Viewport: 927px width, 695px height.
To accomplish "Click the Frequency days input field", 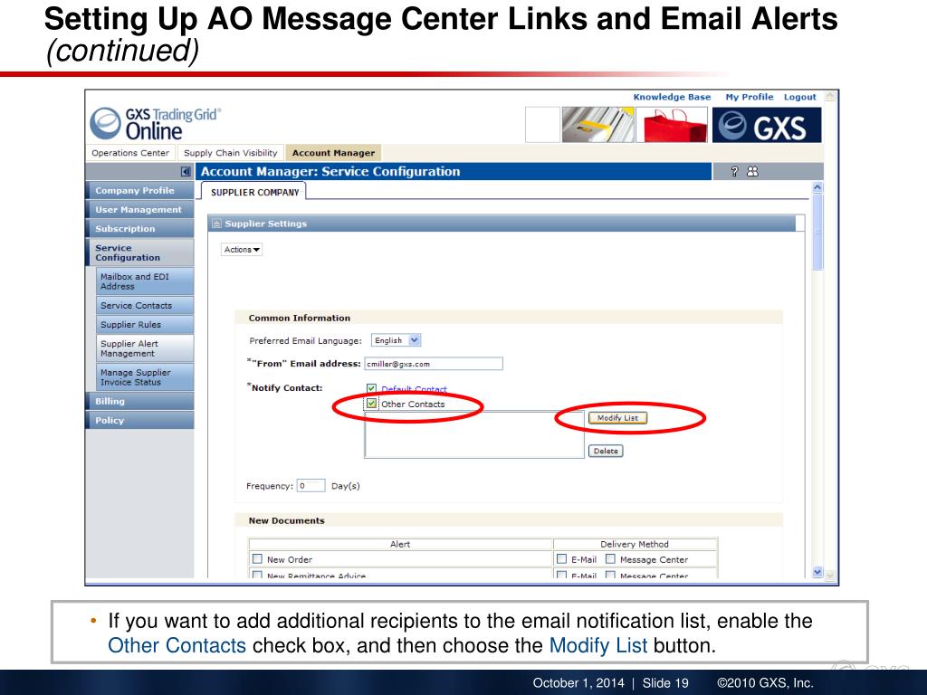I will (x=311, y=486).
